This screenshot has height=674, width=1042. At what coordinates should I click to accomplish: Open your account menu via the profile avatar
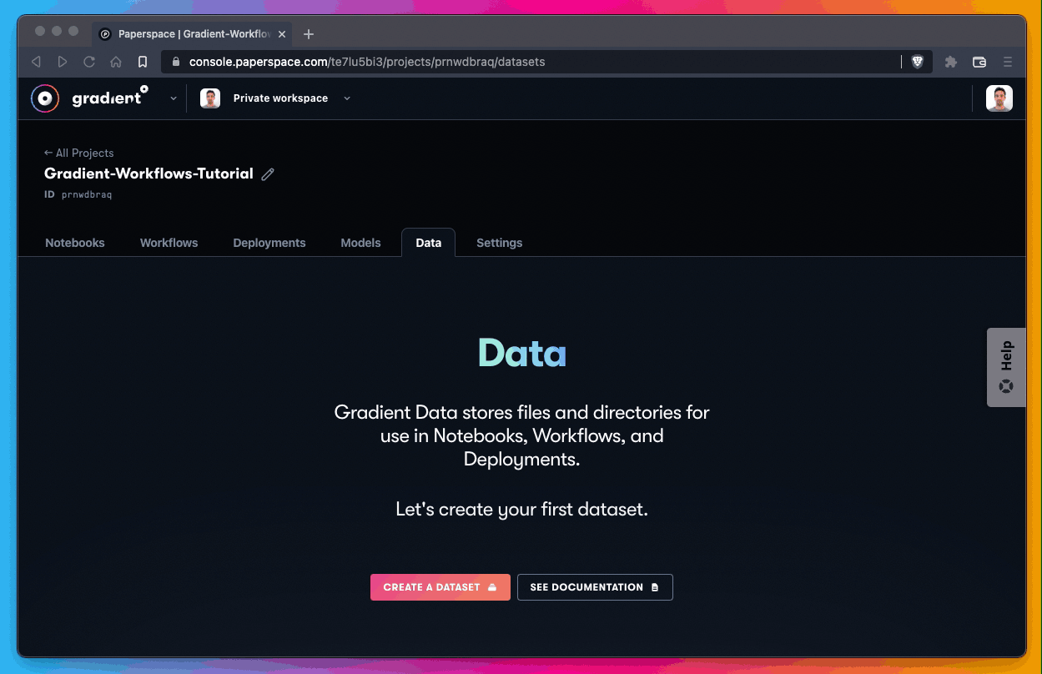(999, 98)
